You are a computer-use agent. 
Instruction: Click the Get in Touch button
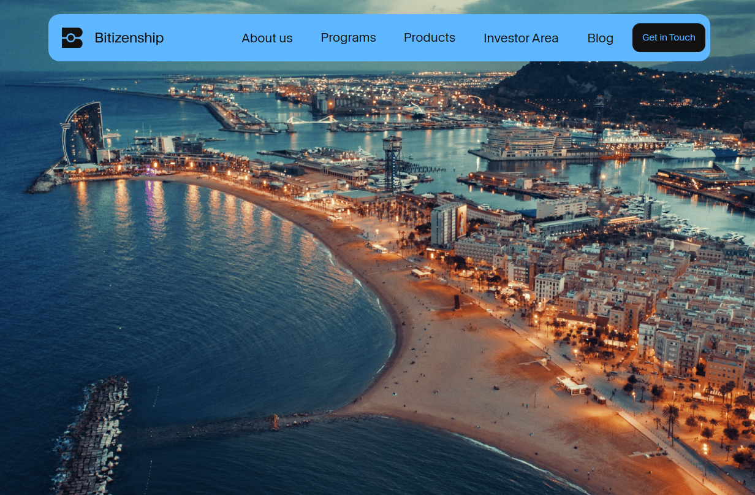click(669, 37)
